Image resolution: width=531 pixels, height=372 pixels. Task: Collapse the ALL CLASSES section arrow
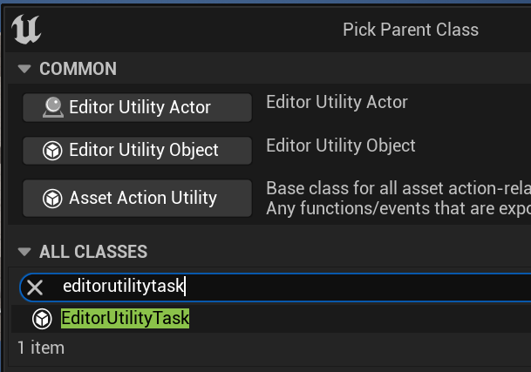pos(24,252)
